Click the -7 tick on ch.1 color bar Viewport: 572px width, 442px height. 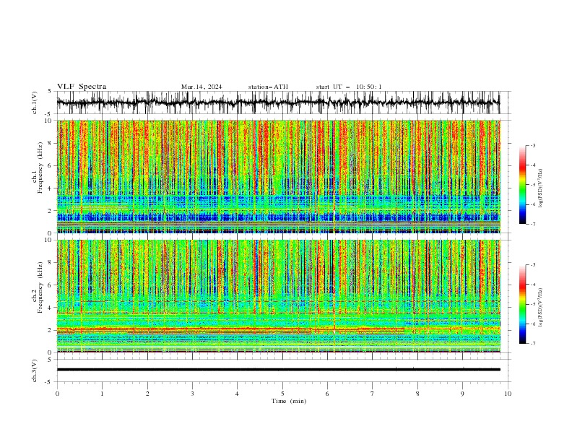(533, 225)
